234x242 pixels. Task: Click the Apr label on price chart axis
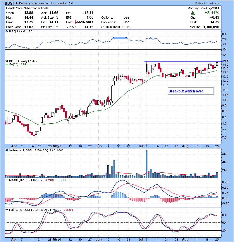[x=14, y=146]
